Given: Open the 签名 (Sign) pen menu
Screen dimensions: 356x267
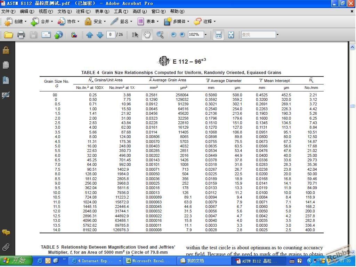Looking at the screenshot, I should [x=121, y=21].
